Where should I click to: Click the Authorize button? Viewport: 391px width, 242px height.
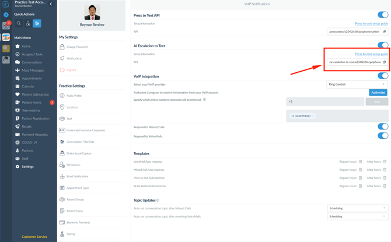pyautogui.click(x=378, y=92)
